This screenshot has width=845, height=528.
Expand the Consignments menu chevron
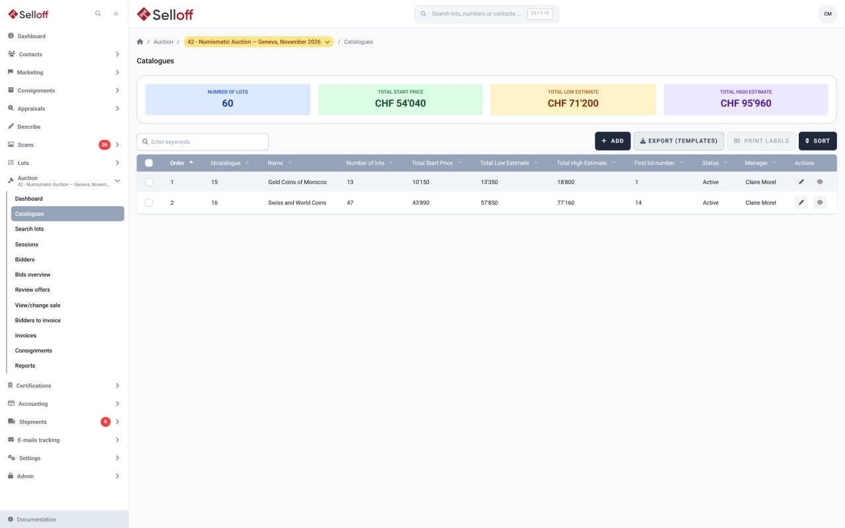[x=118, y=90]
